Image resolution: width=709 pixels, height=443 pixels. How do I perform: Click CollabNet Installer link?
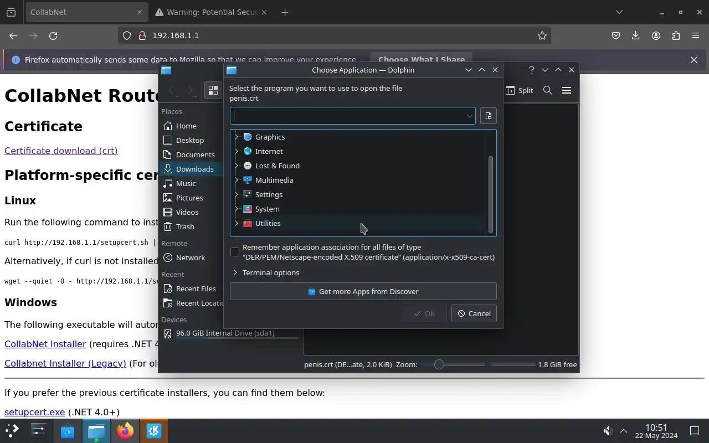[x=45, y=344]
